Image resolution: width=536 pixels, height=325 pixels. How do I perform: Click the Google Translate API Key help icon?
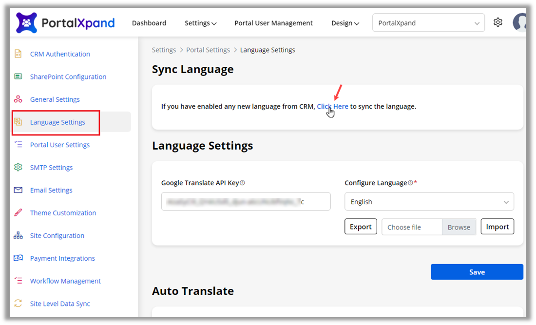[x=243, y=183]
